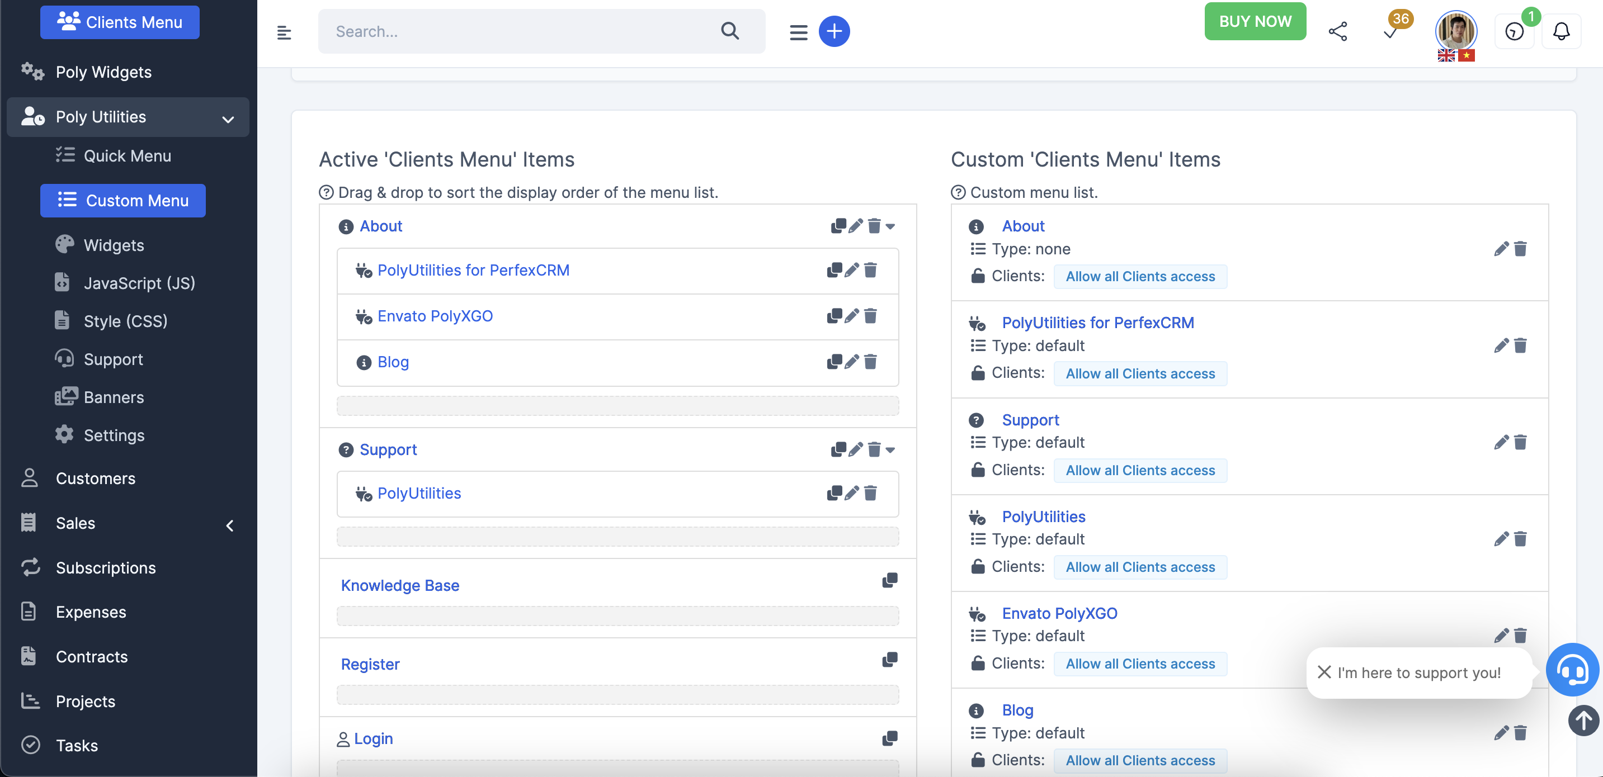Image resolution: width=1603 pixels, height=777 pixels.
Task: Click the share icon in the top toolbar
Action: point(1338,31)
